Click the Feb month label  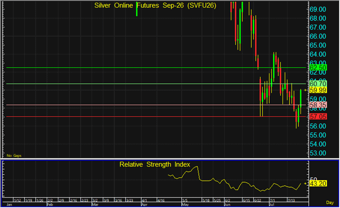(50, 205)
